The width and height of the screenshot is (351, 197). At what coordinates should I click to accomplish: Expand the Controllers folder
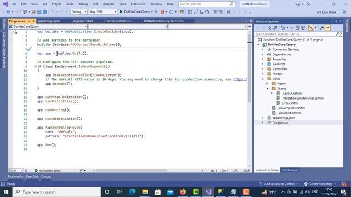click(262, 69)
